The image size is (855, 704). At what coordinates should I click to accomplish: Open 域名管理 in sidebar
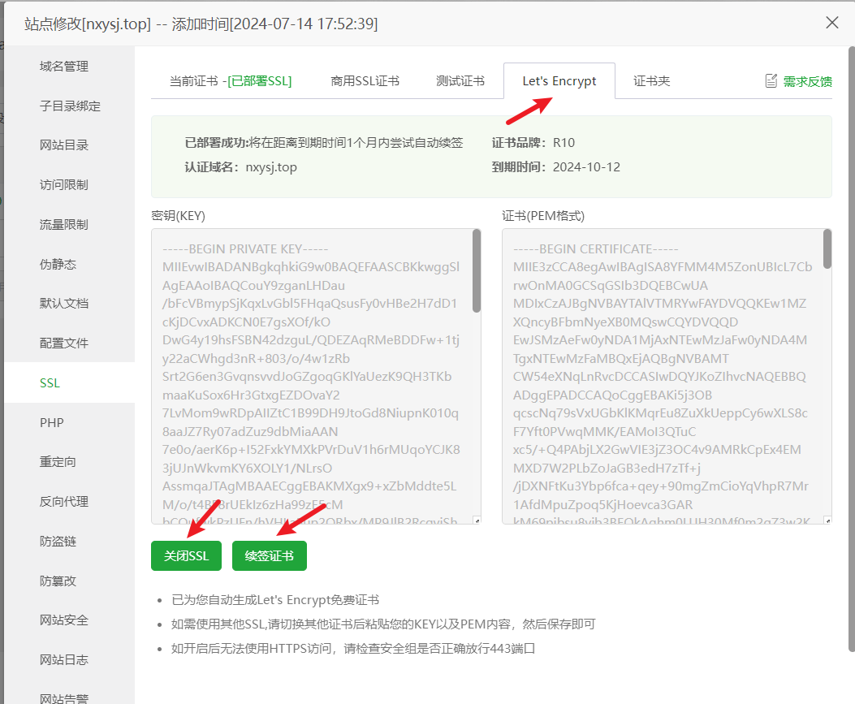[64, 67]
